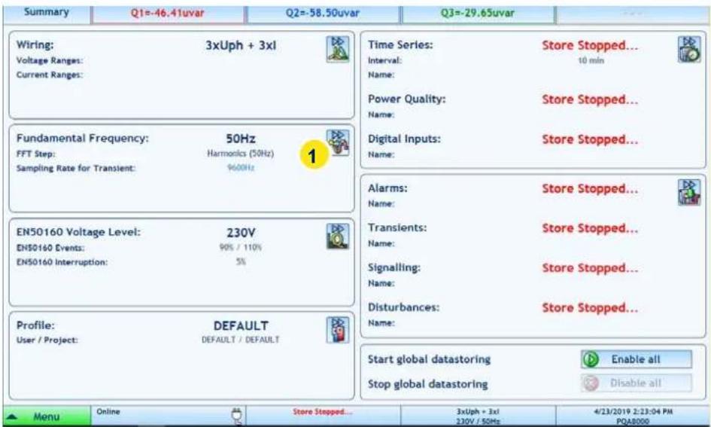This screenshot has height=427, width=711.
Task: Click the DEFAULT profile name
Action: pos(241,326)
